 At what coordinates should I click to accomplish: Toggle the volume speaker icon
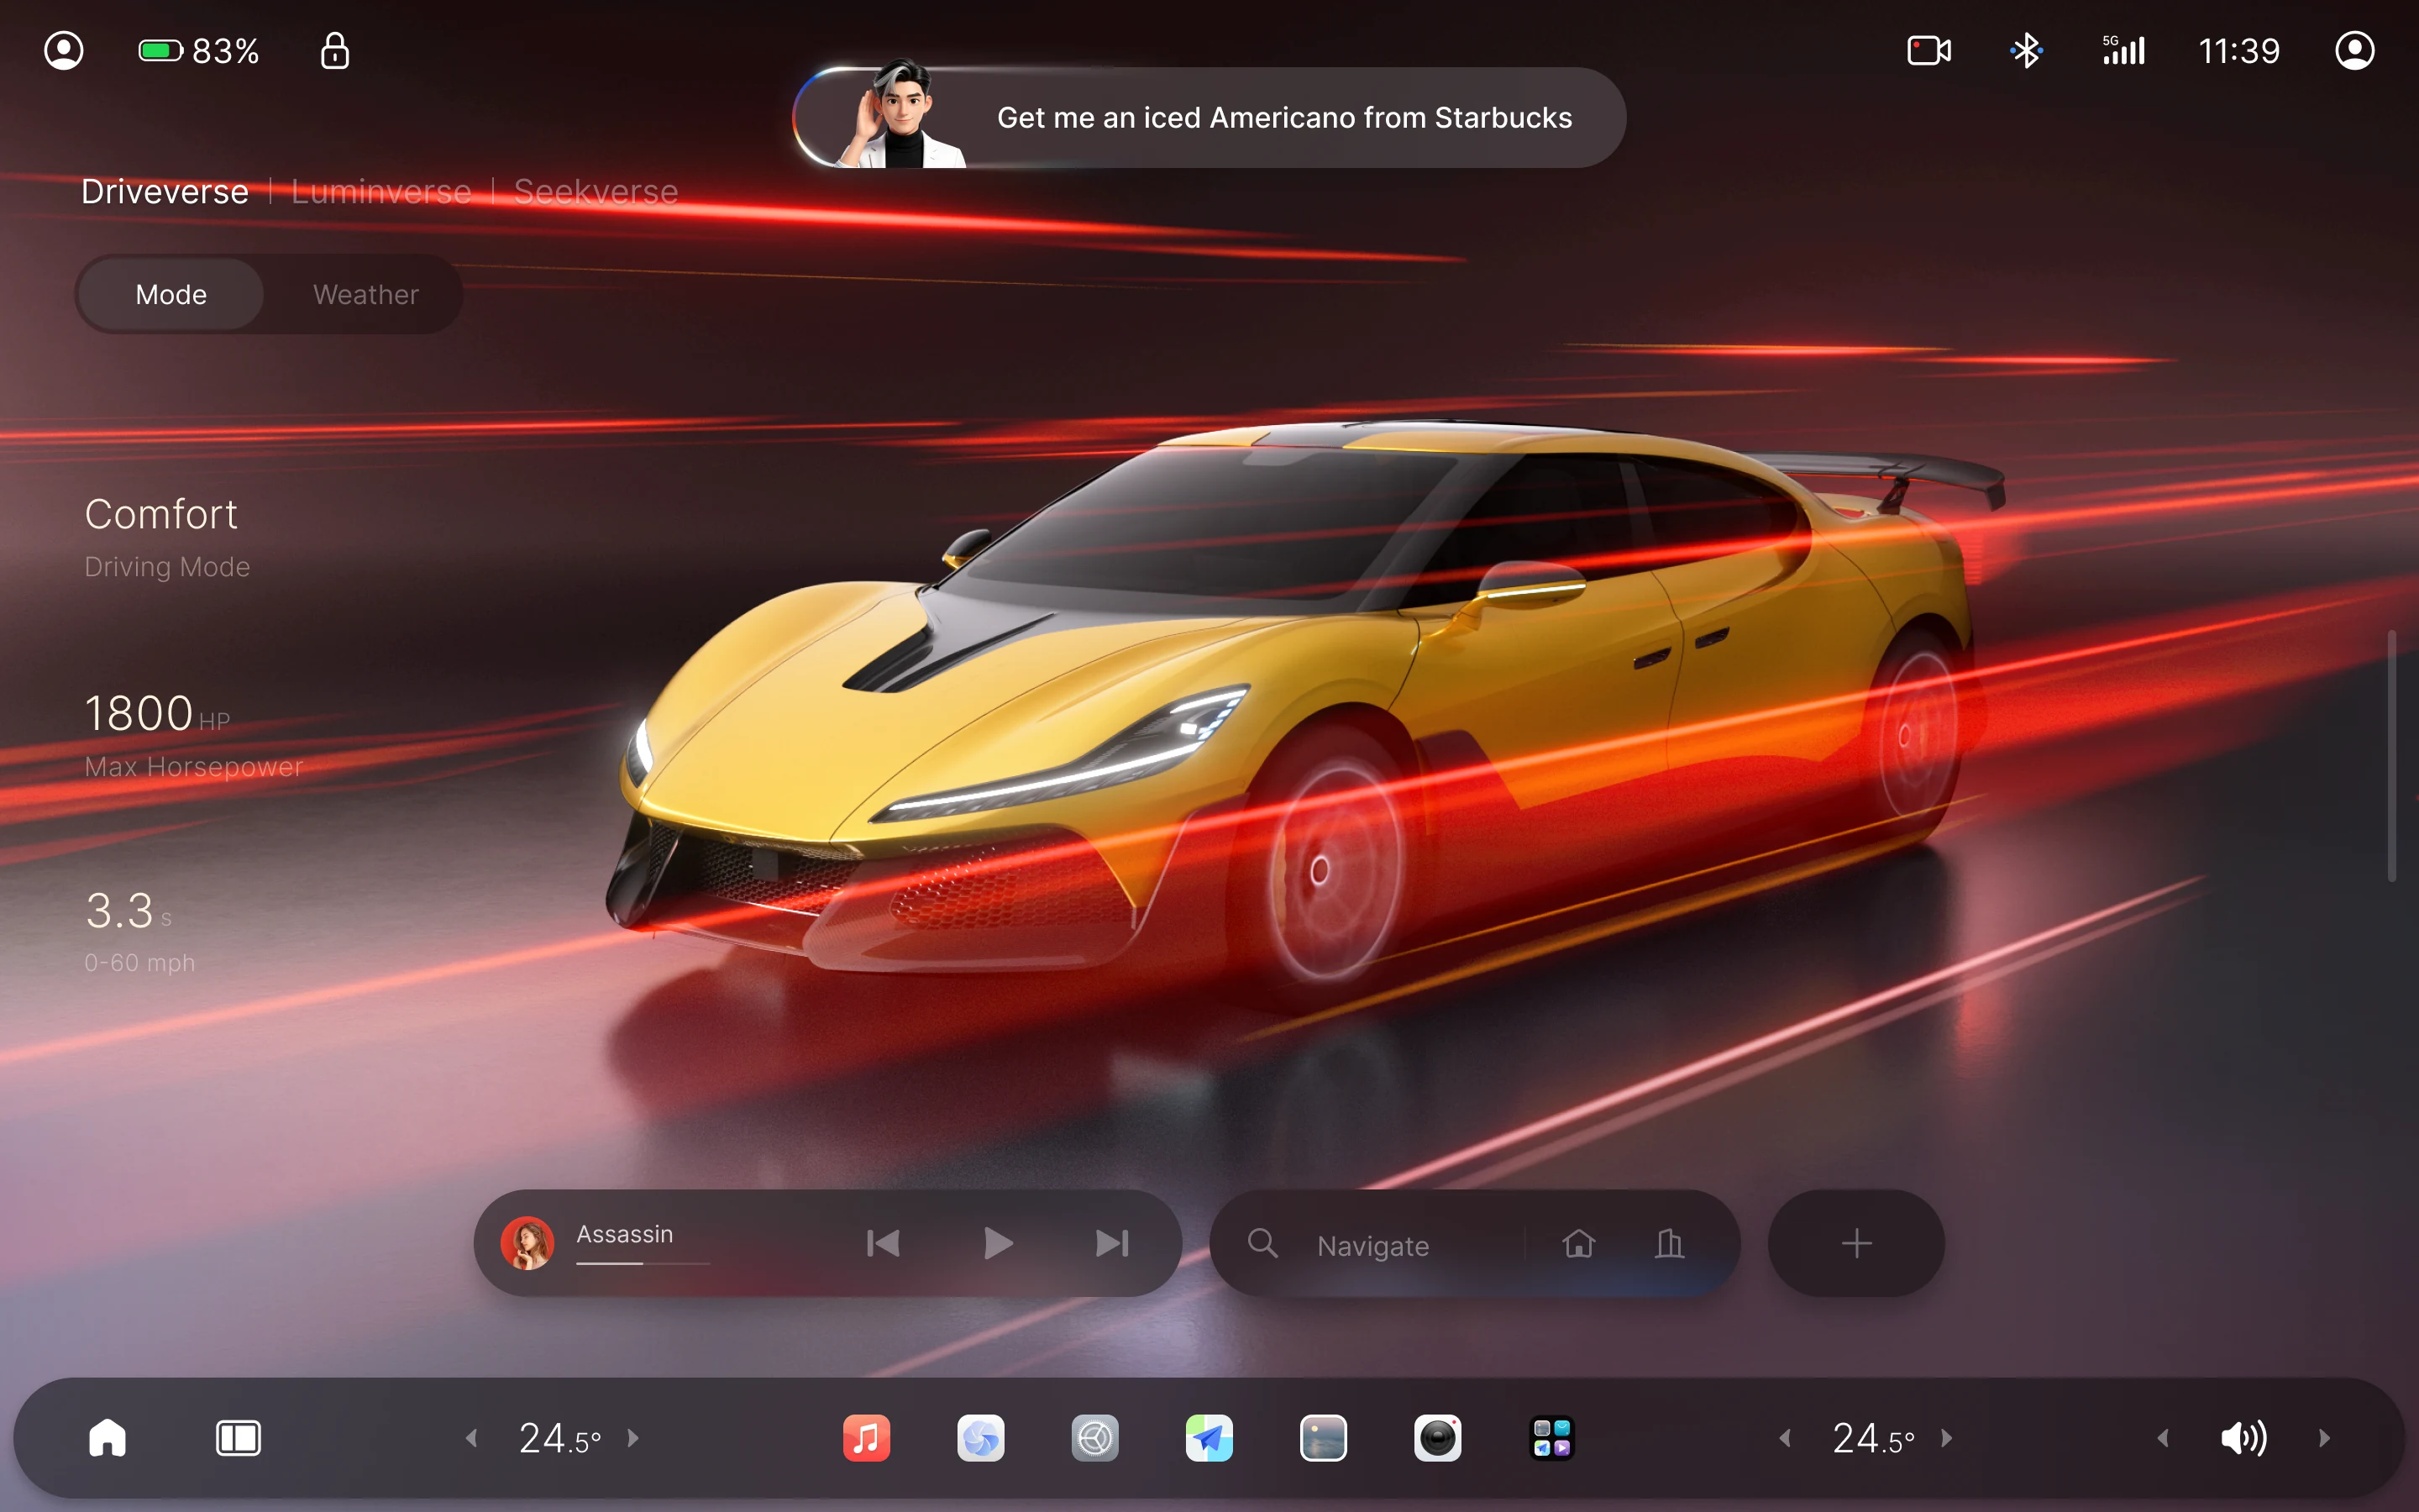[2243, 1438]
